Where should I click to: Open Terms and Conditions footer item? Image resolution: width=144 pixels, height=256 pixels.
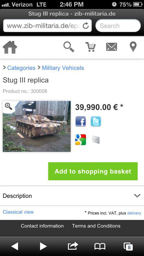coord(96,226)
